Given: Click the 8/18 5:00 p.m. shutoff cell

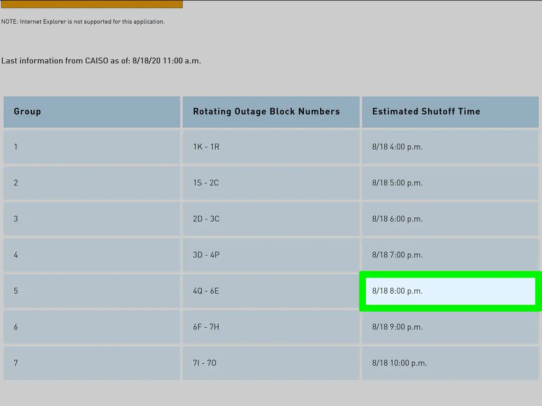Looking at the screenshot, I should (450, 183).
